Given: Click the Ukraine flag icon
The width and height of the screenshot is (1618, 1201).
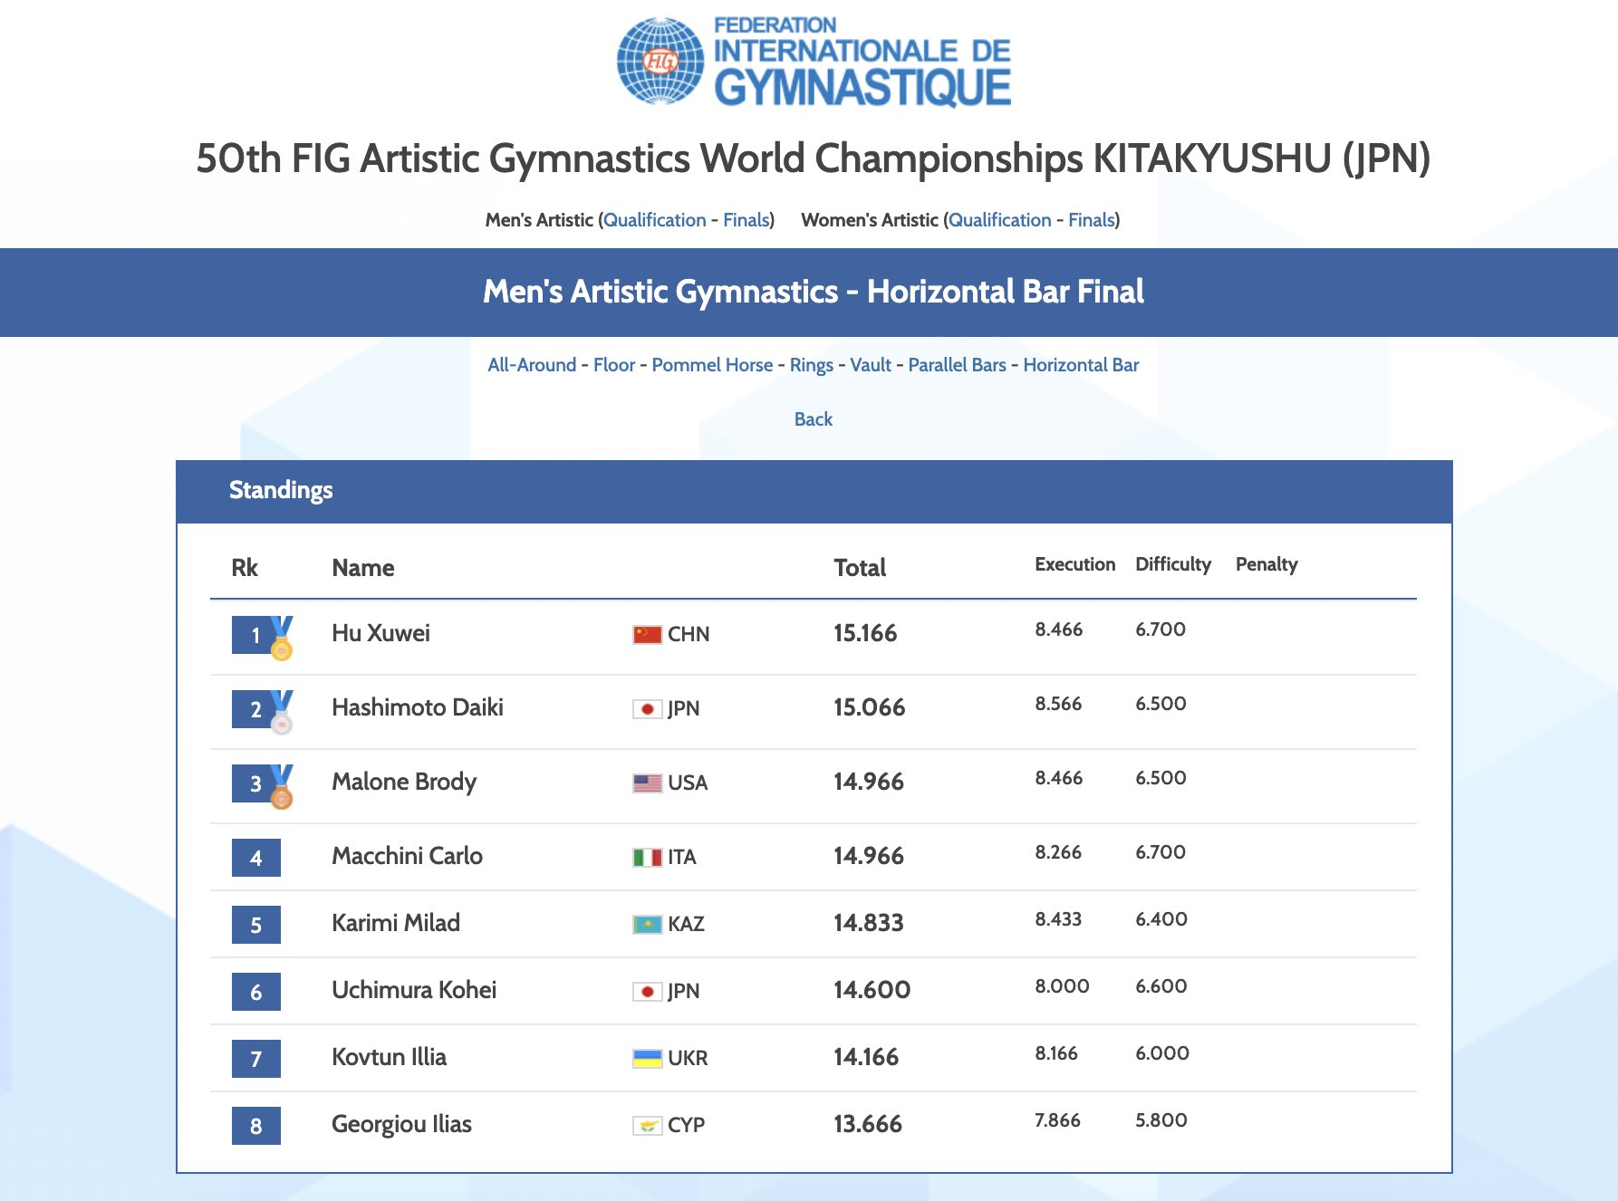Looking at the screenshot, I should 647,1059.
